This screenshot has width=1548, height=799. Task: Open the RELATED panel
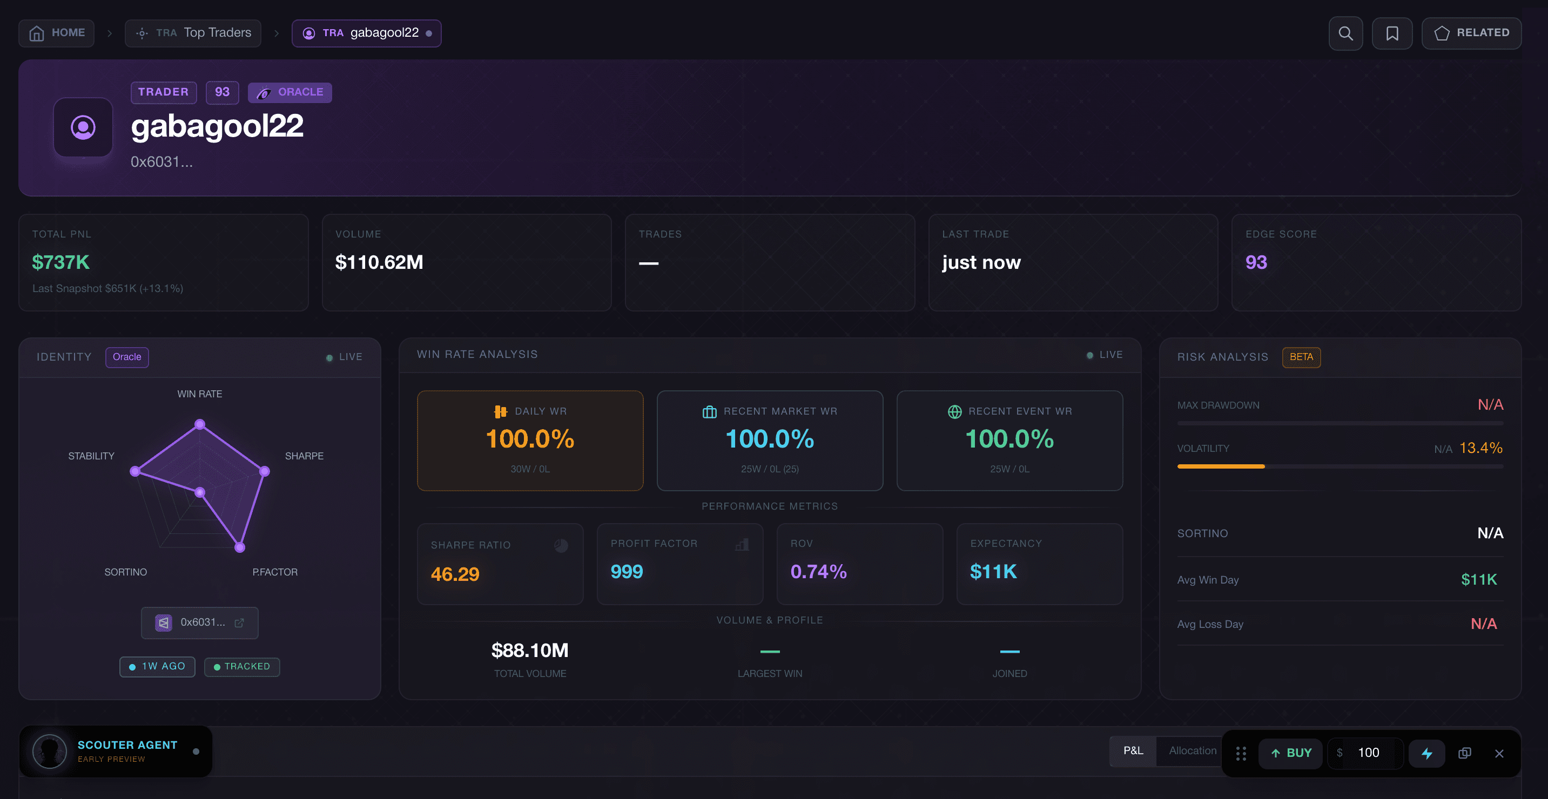coord(1471,33)
